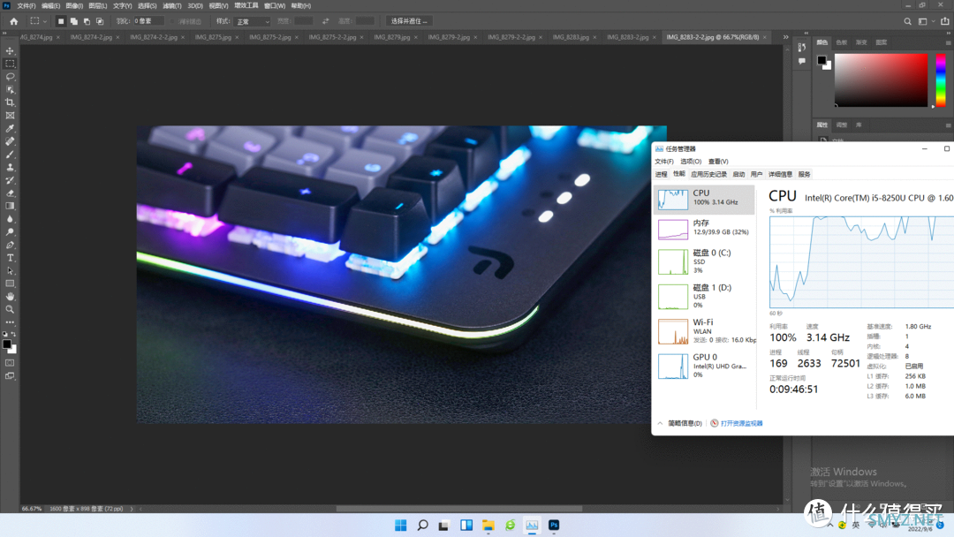The width and height of the screenshot is (954, 537).
Task: Activate the Hand tool
Action: [x=10, y=297]
